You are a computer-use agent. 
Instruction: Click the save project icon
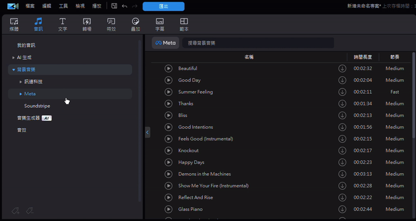(x=114, y=6)
